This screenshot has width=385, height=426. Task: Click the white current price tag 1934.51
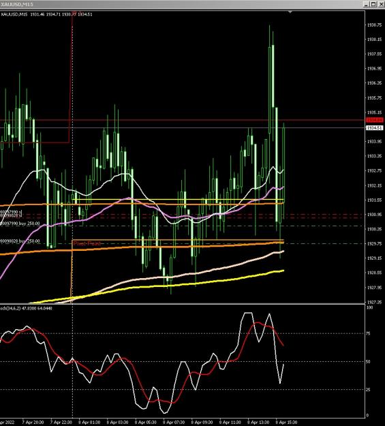pyautogui.click(x=375, y=127)
